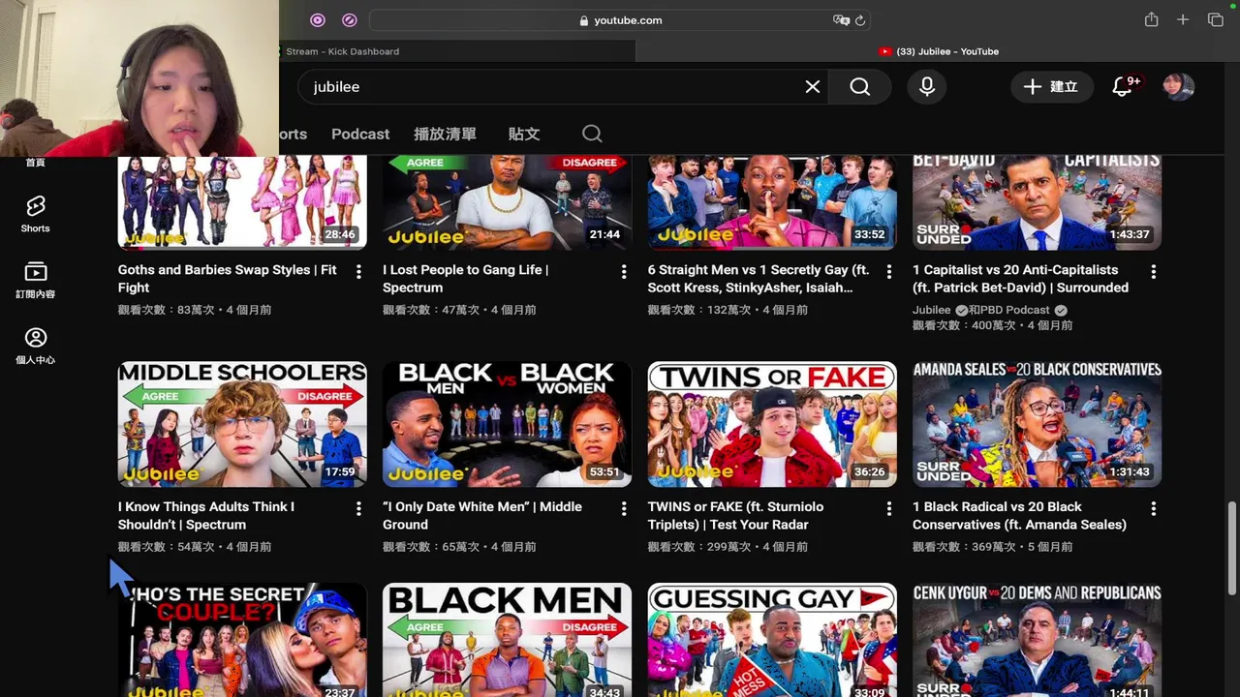
Task: Switch to the 播放清單 tab
Action: [x=445, y=134]
